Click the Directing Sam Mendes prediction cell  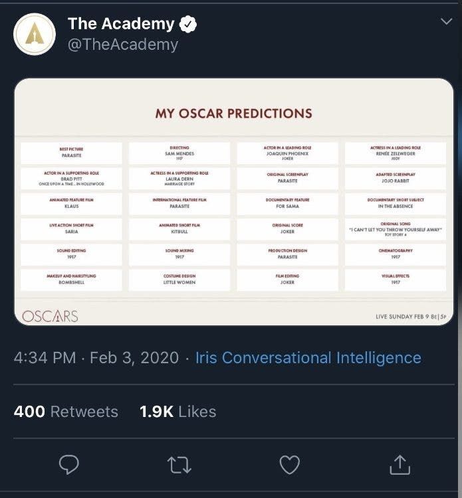179,153
